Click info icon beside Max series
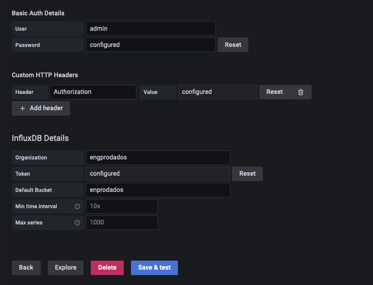The height and width of the screenshot is (285, 373). tap(77, 223)
